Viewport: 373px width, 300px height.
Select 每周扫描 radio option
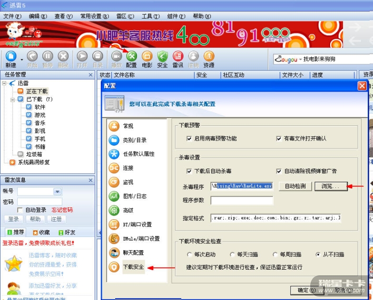(275, 254)
